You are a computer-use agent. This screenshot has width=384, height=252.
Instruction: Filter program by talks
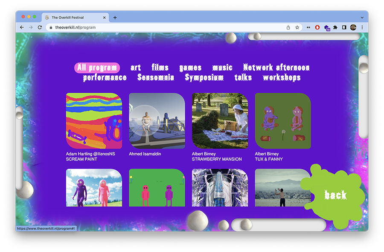pos(243,77)
